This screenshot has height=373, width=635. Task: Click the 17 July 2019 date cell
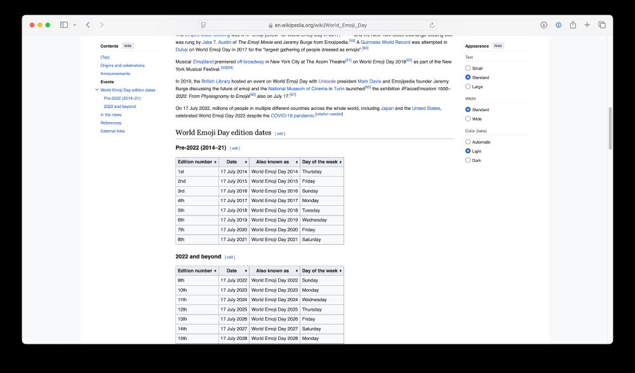(x=234, y=220)
